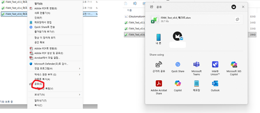Screen dimensions: 260x113
Task: Select 경로로 복사(A) menu item
Action: [42, 79]
